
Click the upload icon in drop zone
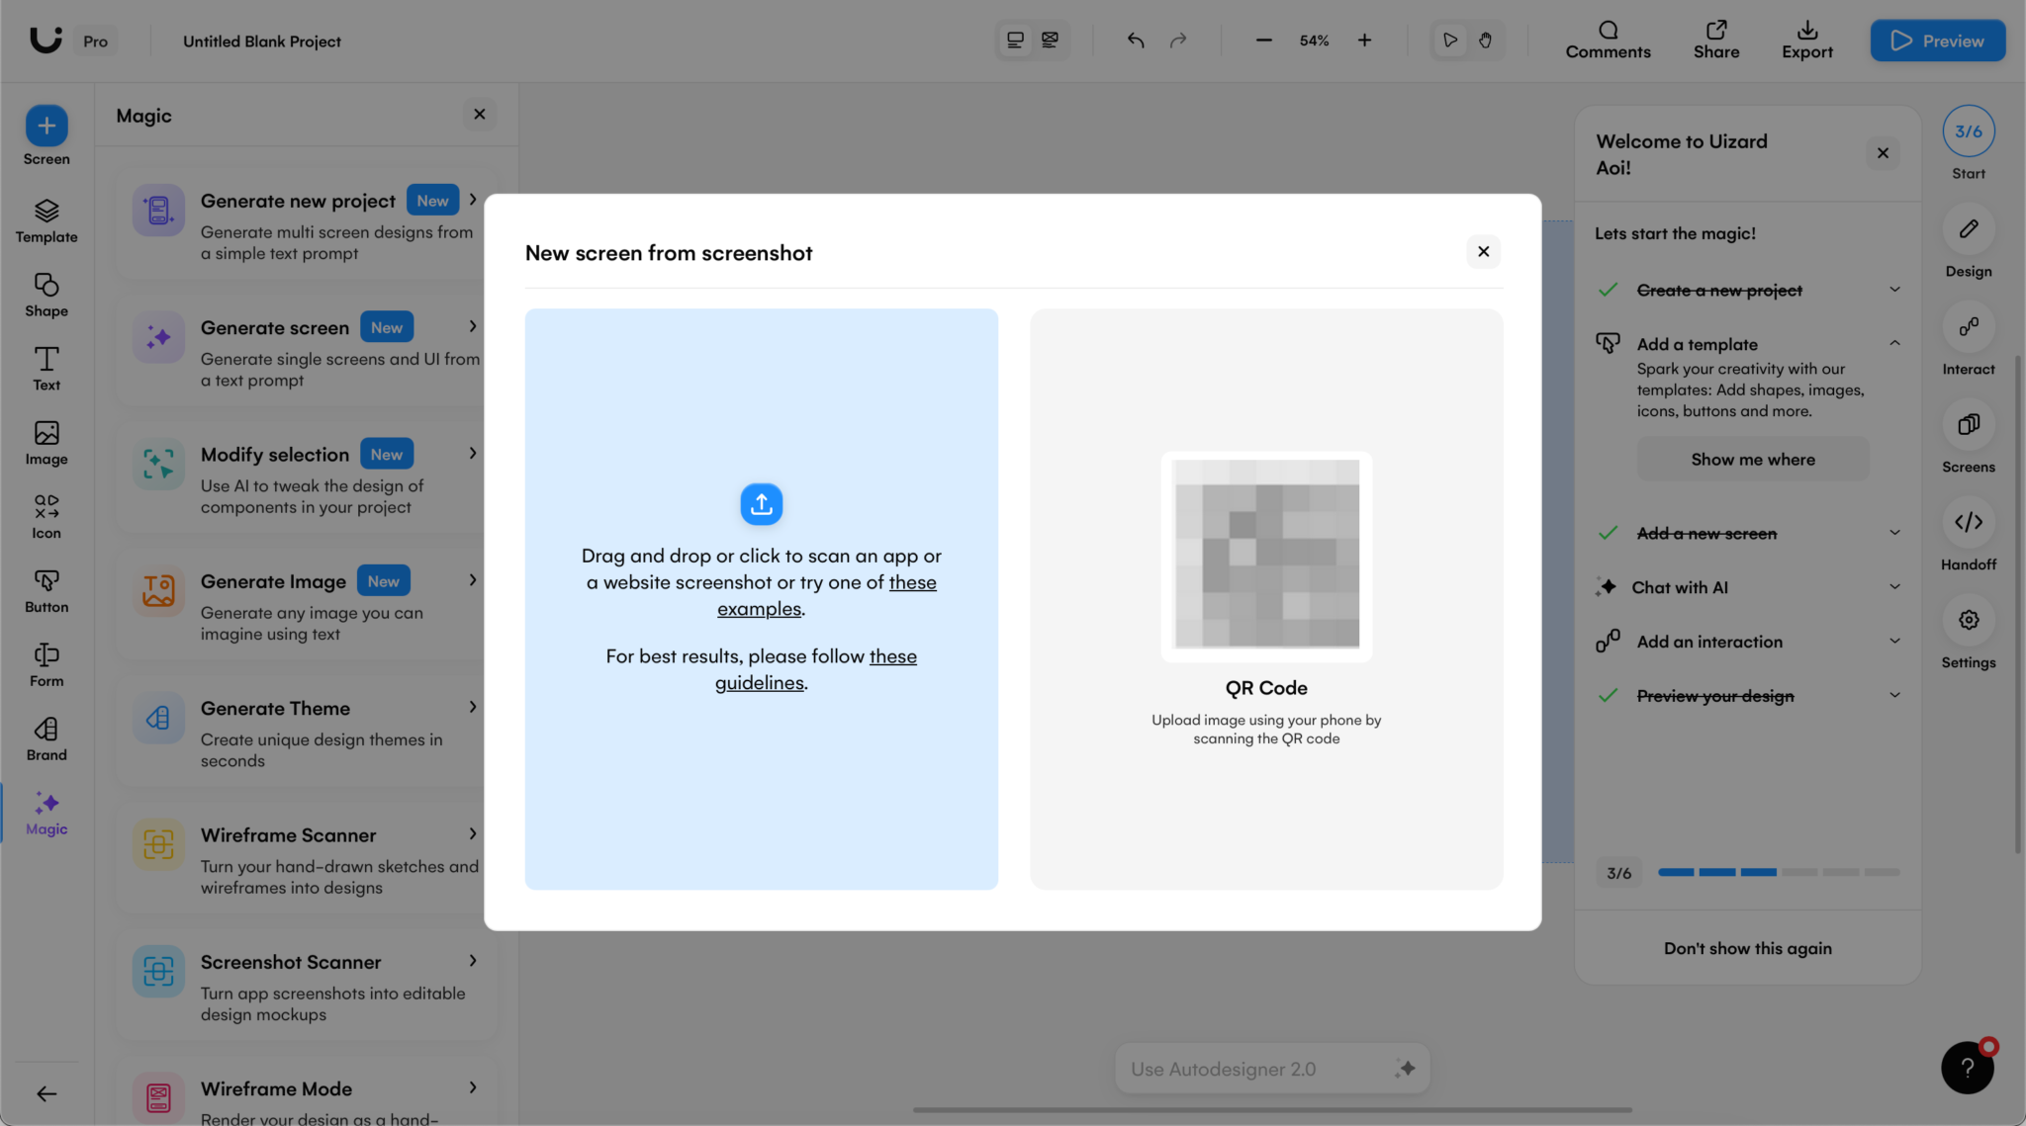point(761,504)
